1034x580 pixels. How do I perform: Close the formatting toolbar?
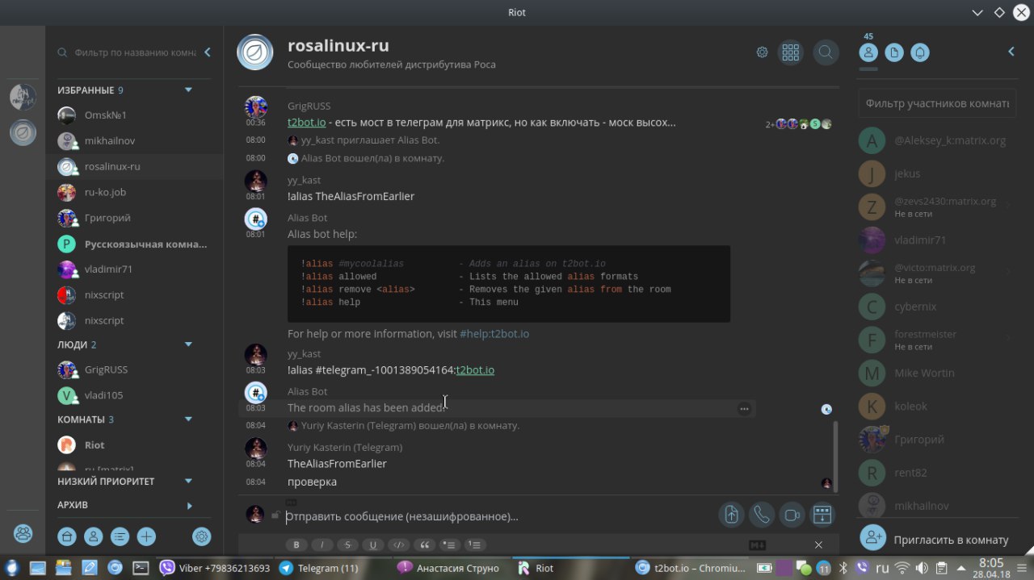[x=818, y=545]
